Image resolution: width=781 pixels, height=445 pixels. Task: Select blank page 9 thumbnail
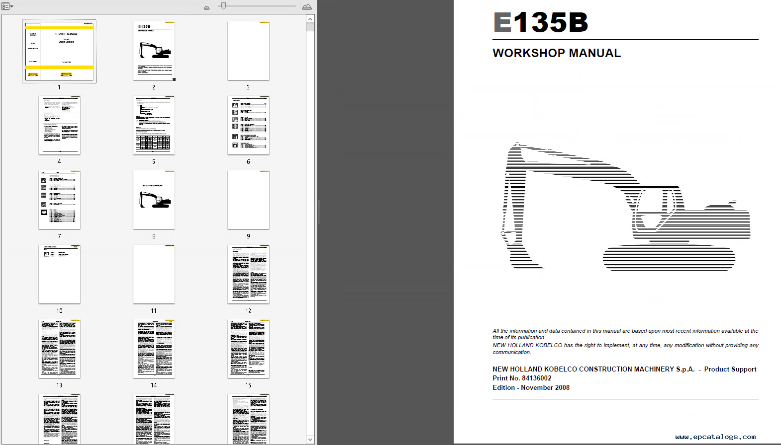[248, 200]
